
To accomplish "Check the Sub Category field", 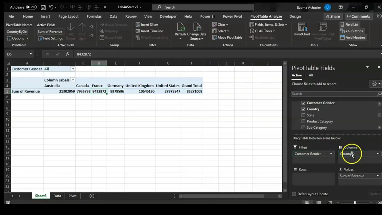I will pos(304,128).
